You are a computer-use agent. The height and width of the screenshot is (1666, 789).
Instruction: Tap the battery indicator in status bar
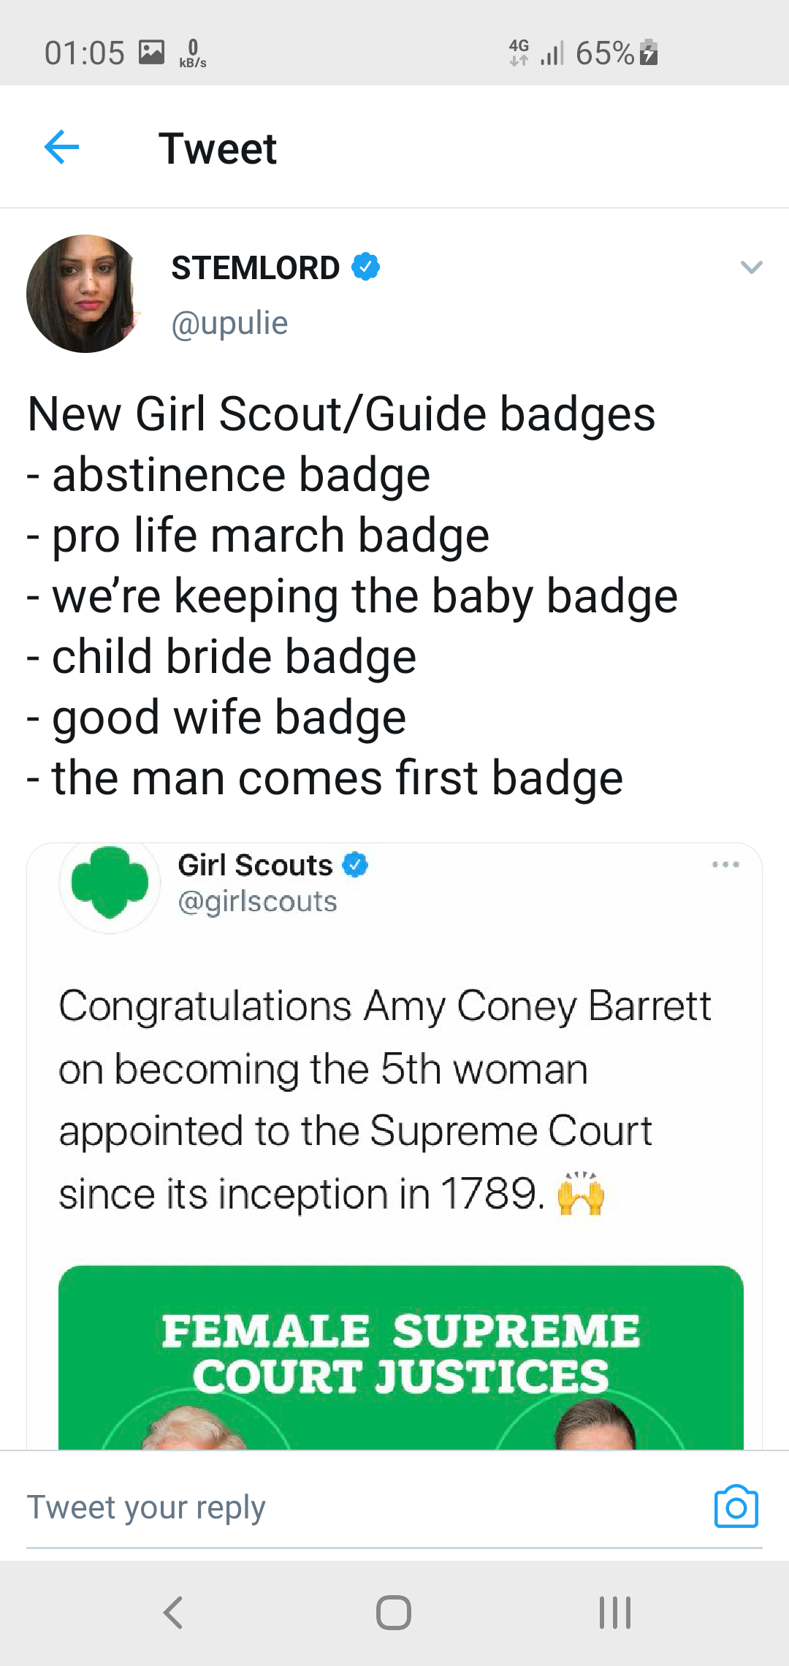pyautogui.click(x=649, y=53)
